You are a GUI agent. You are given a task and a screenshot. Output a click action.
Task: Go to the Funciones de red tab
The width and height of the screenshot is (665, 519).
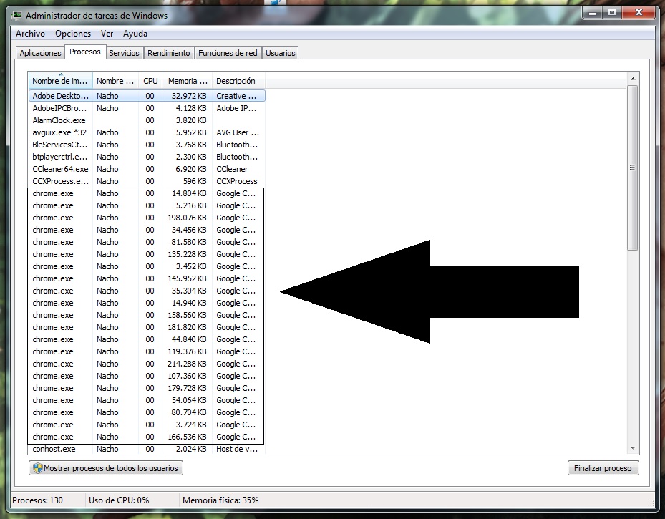[227, 53]
